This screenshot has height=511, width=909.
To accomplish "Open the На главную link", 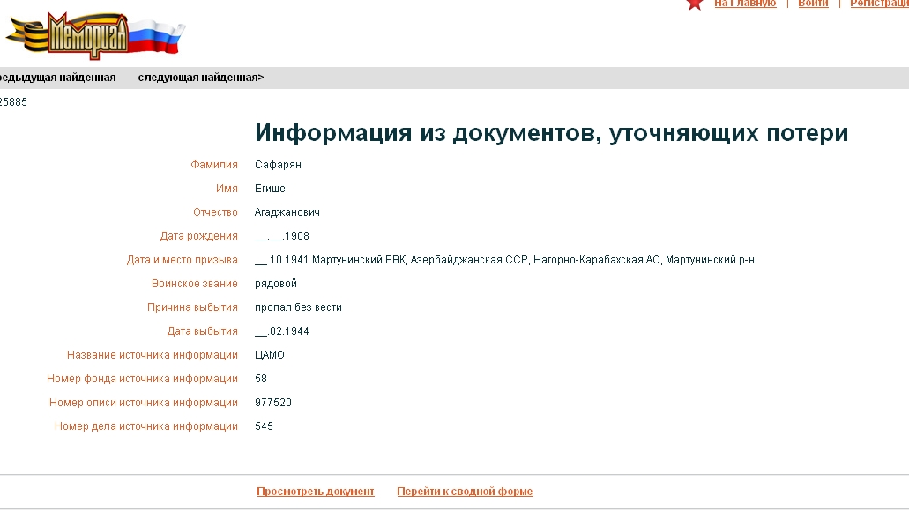I will click(x=745, y=4).
